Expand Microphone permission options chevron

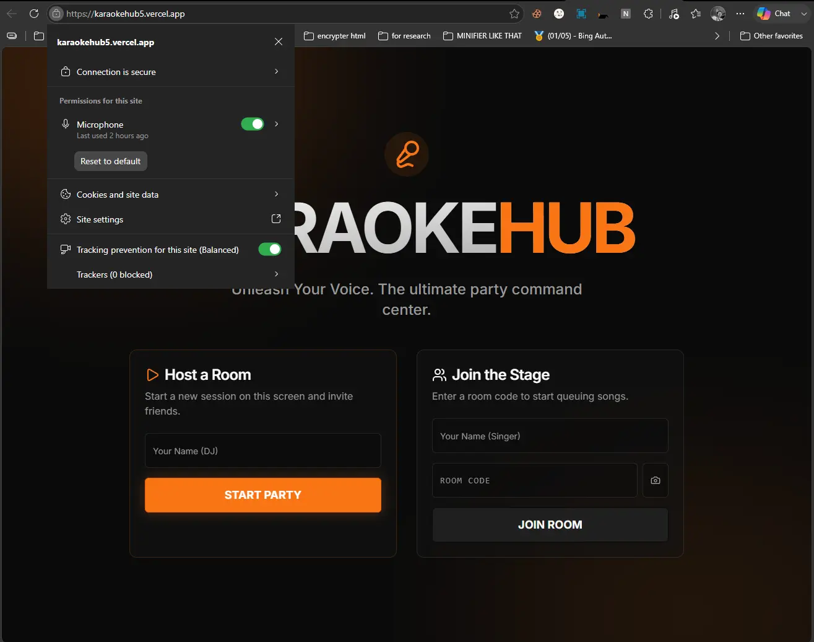[276, 124]
